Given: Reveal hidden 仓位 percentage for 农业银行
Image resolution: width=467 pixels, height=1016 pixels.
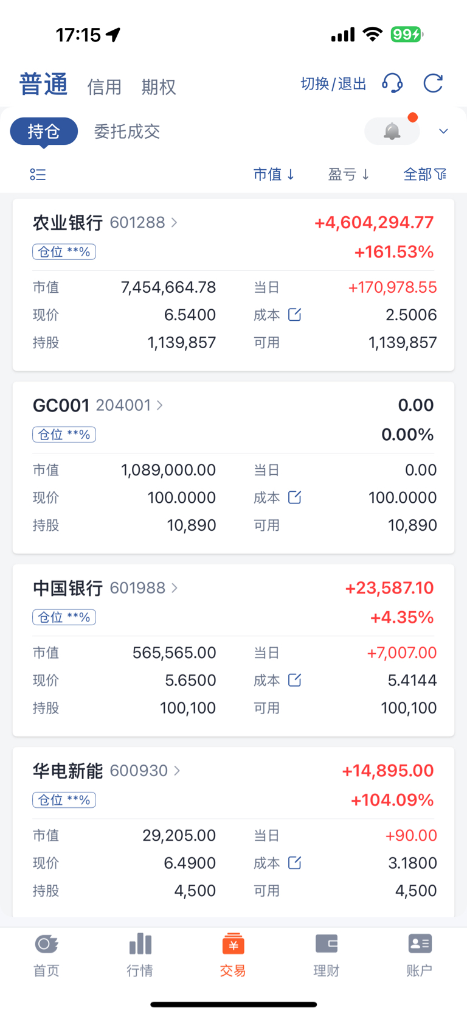Looking at the screenshot, I should coord(64,252).
